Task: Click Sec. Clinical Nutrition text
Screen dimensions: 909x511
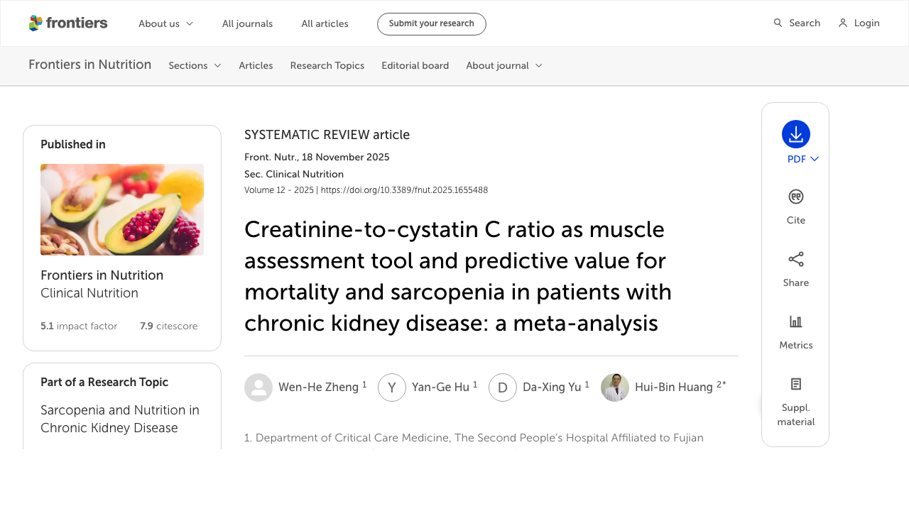Action: (294, 174)
